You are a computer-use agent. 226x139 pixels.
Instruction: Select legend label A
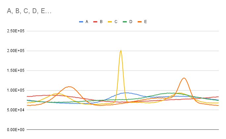[x=87, y=22]
